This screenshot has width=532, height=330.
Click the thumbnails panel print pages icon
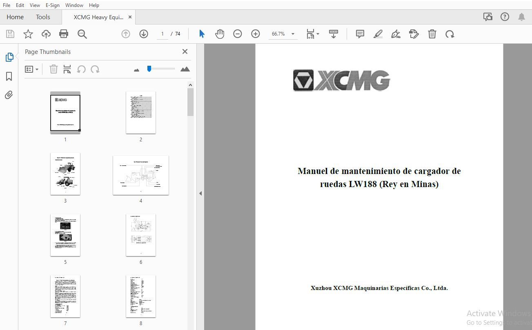(x=67, y=69)
